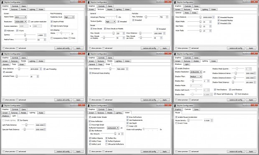This screenshot has width=259, height=155.
Task: Open the Shadow Resolution dropdown
Action: pyautogui.click(x=196, y=72)
